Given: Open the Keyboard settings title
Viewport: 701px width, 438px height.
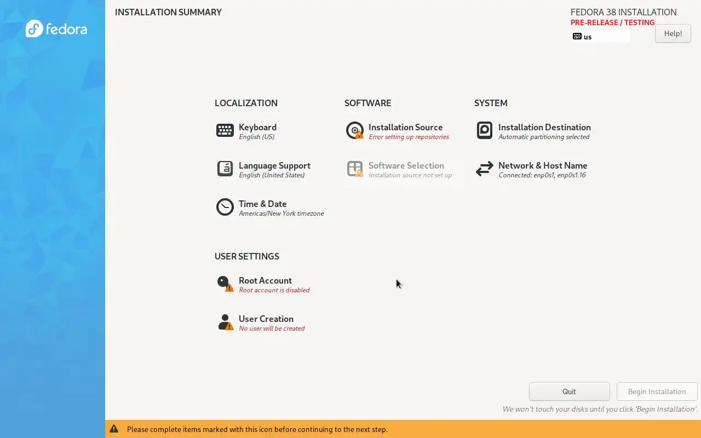Looking at the screenshot, I should pyautogui.click(x=257, y=127).
